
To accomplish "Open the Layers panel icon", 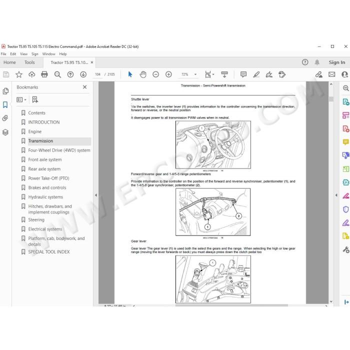I will pos(5,132).
